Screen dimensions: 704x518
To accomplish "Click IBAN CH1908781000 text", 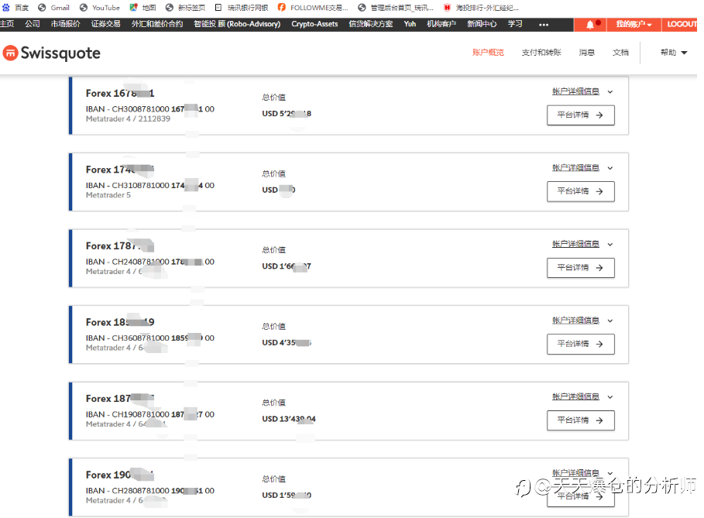I will coord(150,414).
